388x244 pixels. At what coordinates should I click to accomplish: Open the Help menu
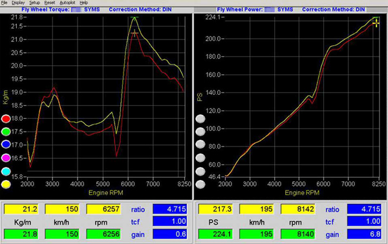(83, 3)
